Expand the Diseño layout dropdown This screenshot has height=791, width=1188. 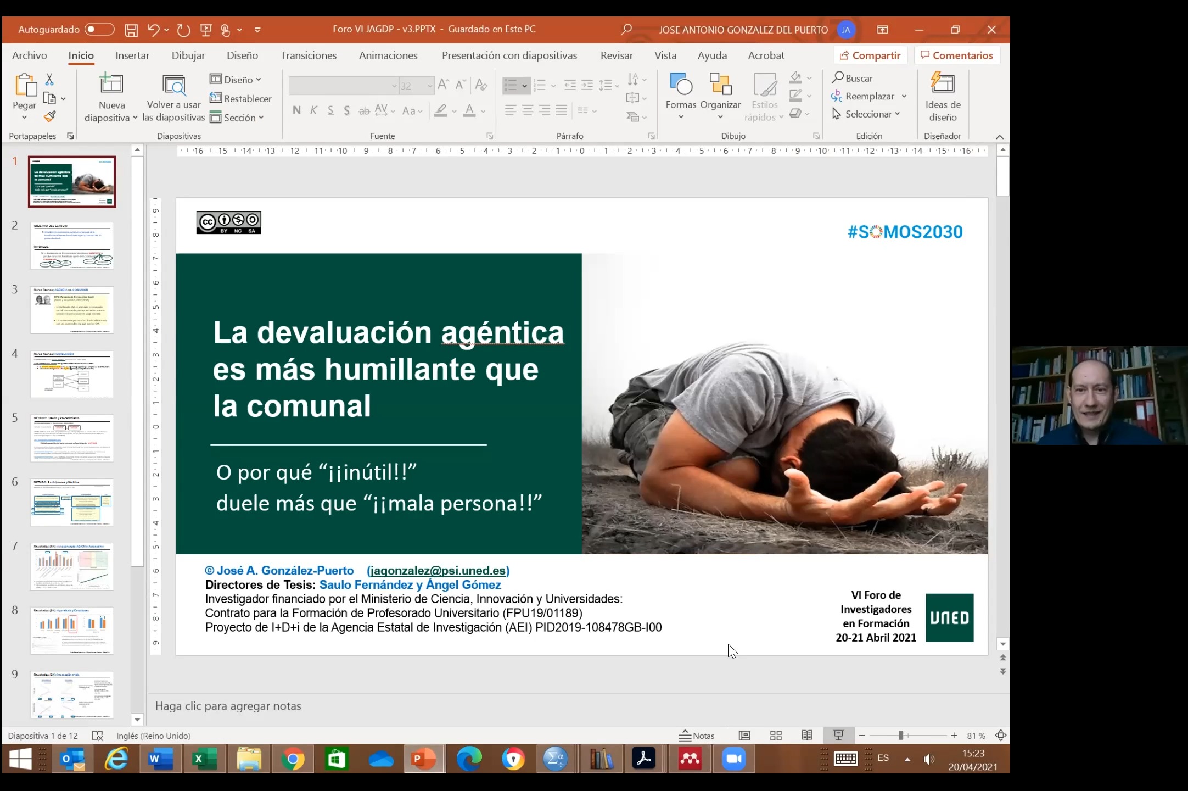tap(236, 80)
